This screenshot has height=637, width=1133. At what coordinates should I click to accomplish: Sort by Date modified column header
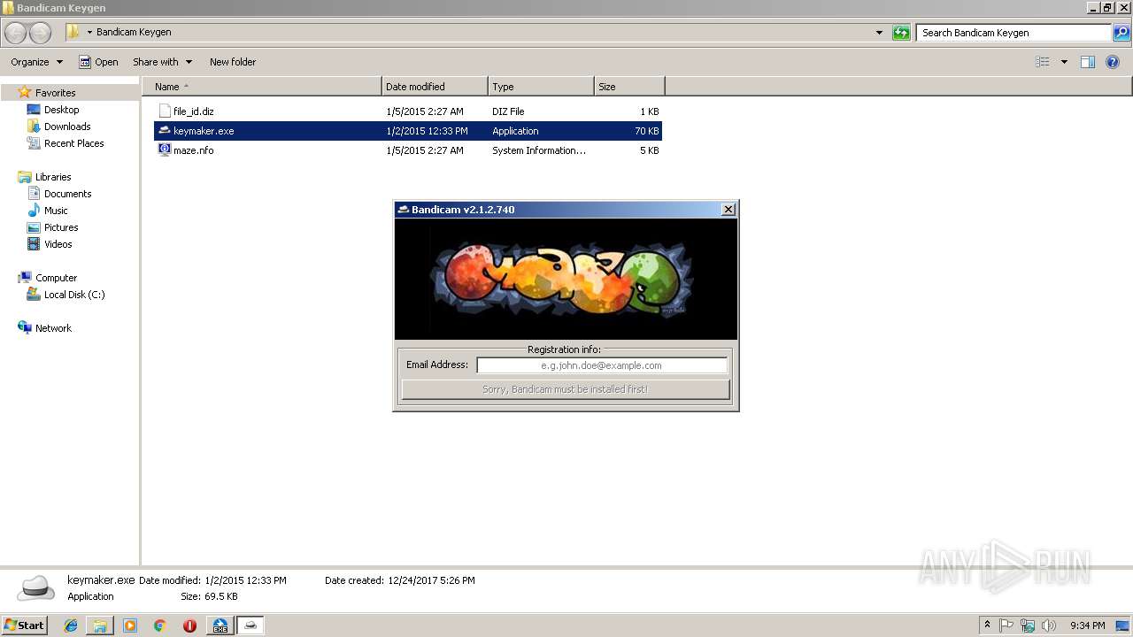coord(435,87)
